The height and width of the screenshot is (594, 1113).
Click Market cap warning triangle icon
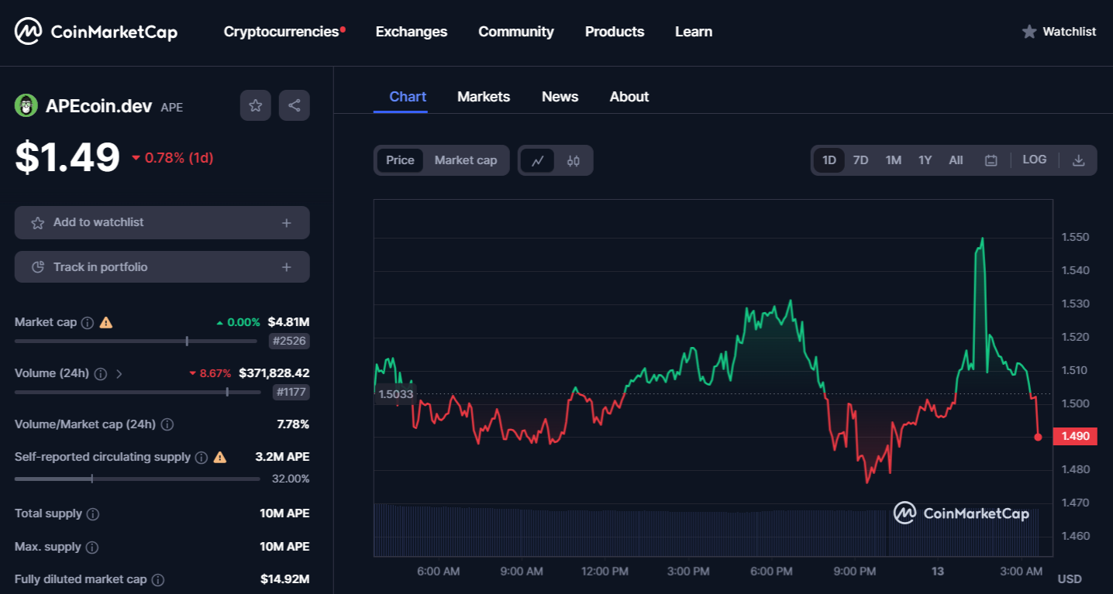106,322
